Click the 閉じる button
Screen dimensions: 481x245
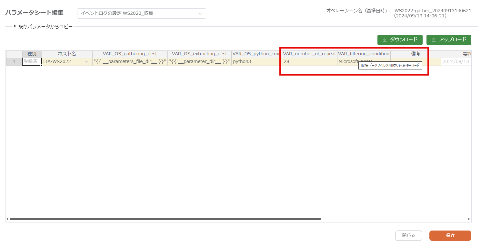[408, 235]
